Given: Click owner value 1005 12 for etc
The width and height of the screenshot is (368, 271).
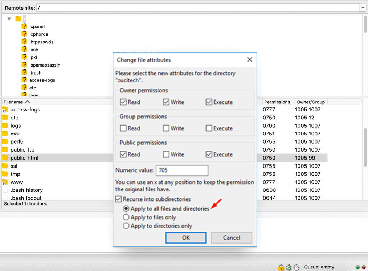Looking at the screenshot, I should coord(304,118).
